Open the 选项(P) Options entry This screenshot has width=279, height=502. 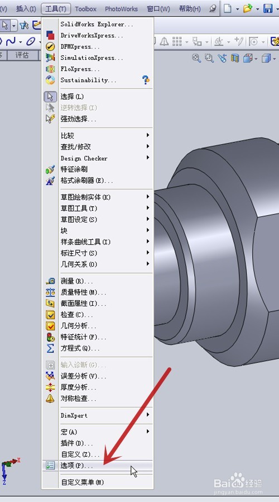click(98, 466)
